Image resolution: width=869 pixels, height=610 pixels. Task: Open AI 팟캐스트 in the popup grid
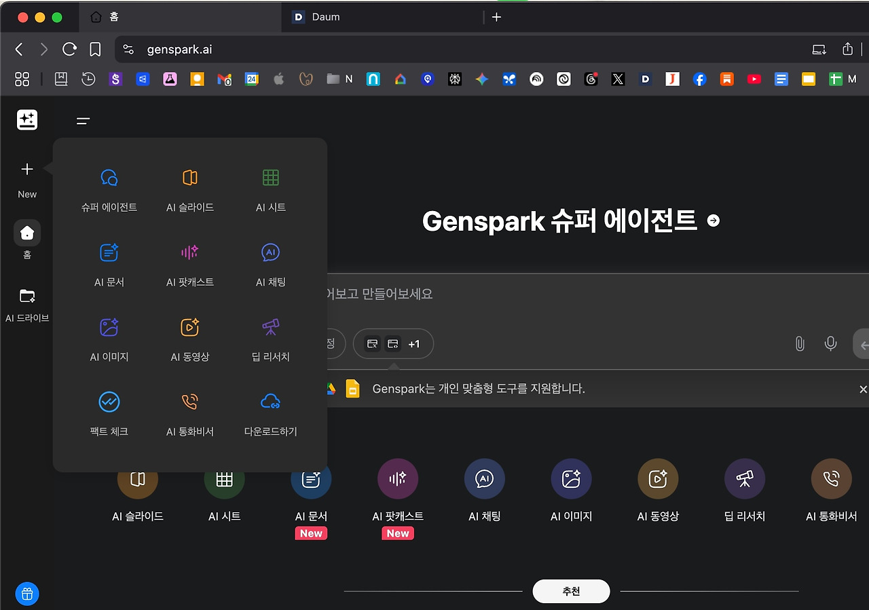[190, 265]
